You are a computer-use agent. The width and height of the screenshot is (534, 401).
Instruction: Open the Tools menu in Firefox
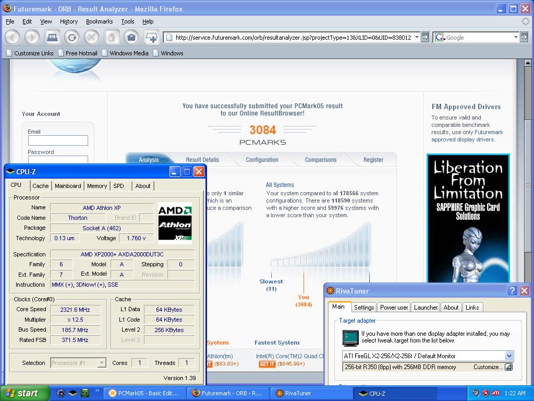point(128,21)
